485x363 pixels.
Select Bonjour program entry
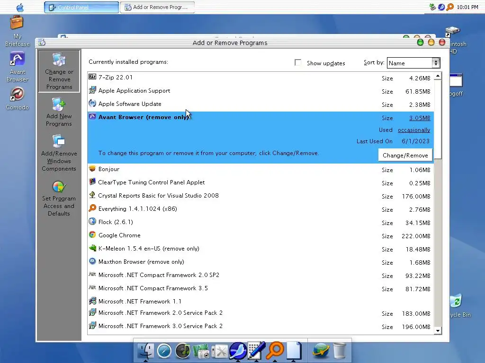click(x=260, y=170)
